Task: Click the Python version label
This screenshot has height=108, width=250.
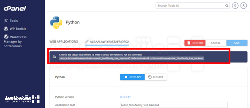Action: coord(65,97)
